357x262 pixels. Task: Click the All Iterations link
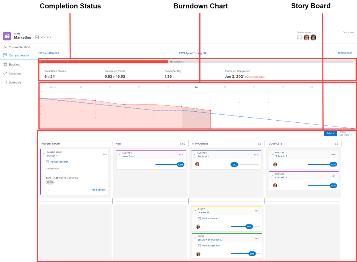(x=345, y=53)
